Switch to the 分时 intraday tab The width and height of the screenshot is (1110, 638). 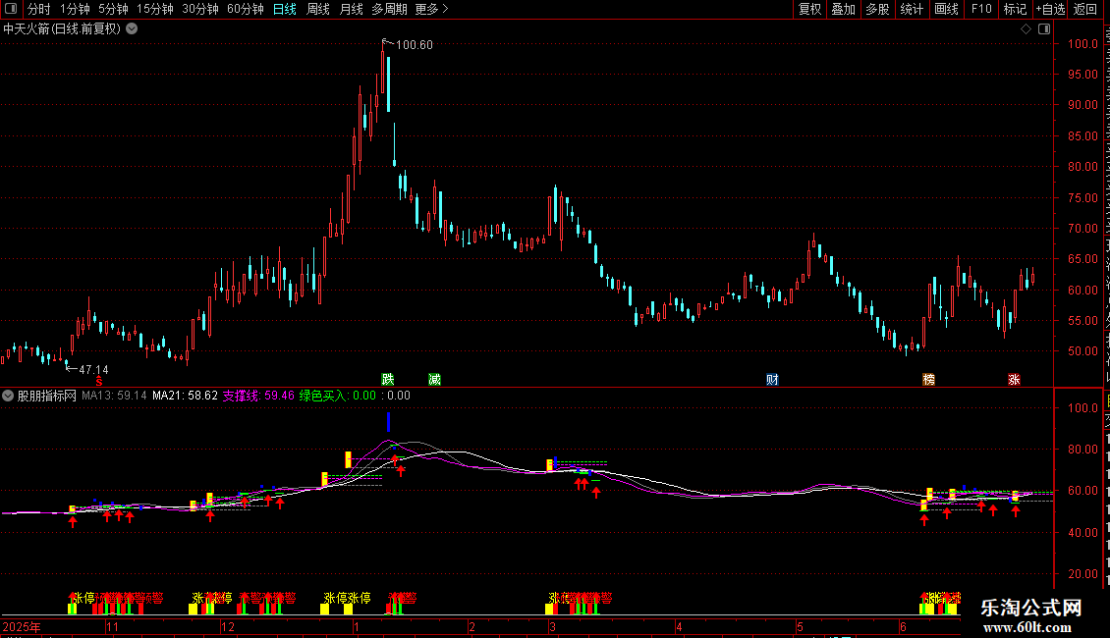click(39, 9)
